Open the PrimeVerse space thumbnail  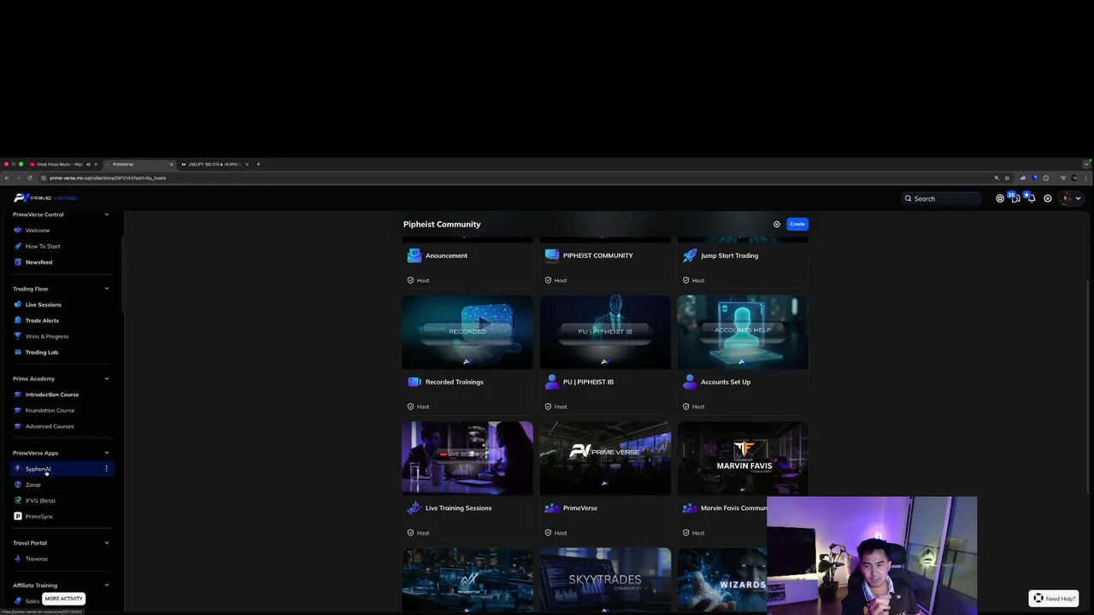[605, 459]
